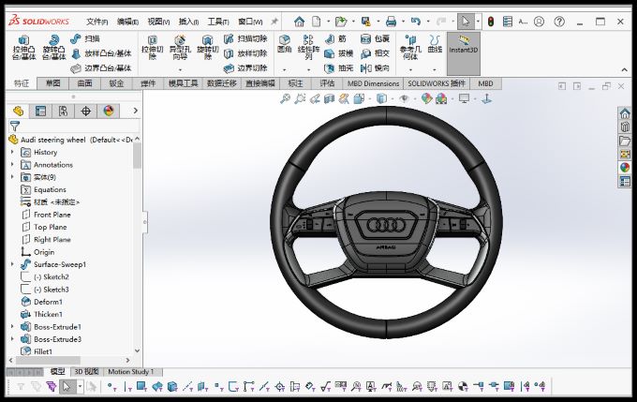This screenshot has width=637, height=402.
Task: Select the Swept Boss (扫描) tool
Action: [x=85, y=38]
